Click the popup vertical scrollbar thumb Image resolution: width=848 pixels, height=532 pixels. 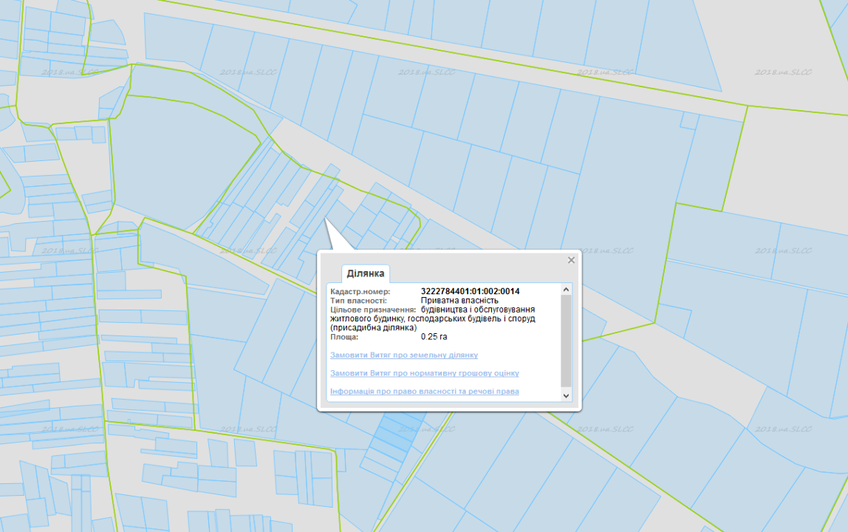pyautogui.click(x=567, y=341)
